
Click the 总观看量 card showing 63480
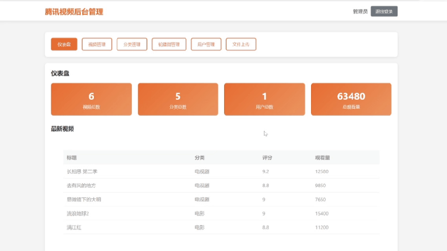coord(351,99)
